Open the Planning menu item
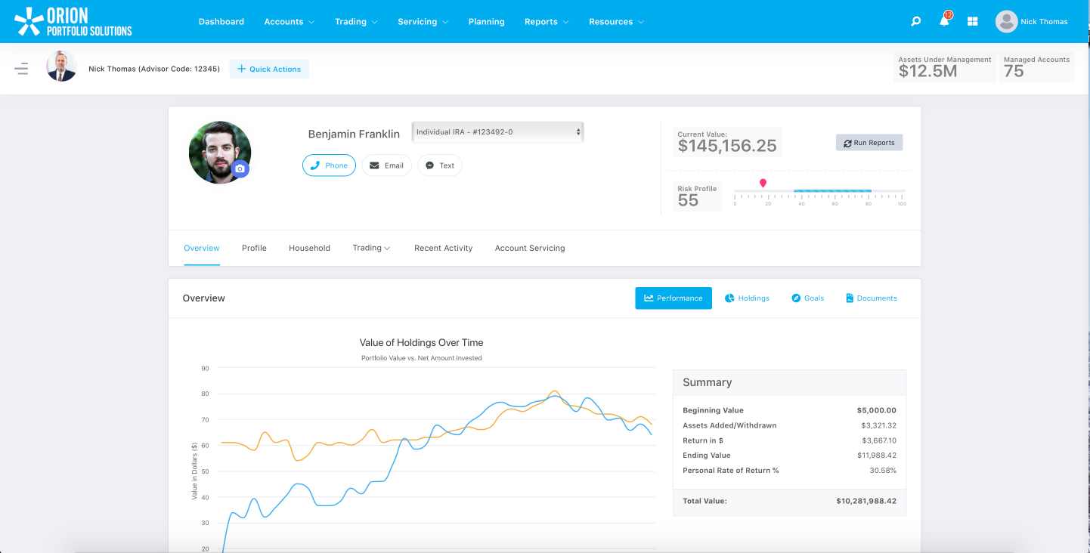The height and width of the screenshot is (553, 1090). pos(486,21)
